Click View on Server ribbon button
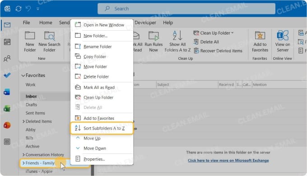 click(283, 41)
